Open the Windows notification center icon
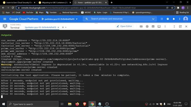Viewport: 191px width, 107px height. click(186, 104)
